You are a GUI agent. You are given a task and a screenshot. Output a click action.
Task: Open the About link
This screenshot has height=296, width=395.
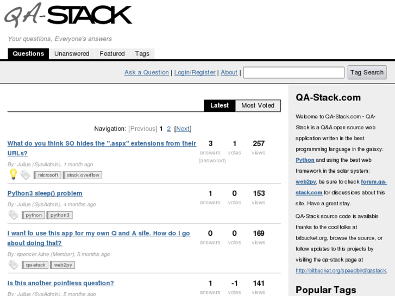(x=229, y=73)
